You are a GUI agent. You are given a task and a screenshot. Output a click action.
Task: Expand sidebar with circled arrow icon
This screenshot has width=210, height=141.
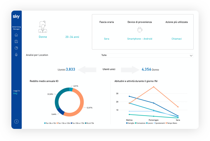(x=16, y=121)
